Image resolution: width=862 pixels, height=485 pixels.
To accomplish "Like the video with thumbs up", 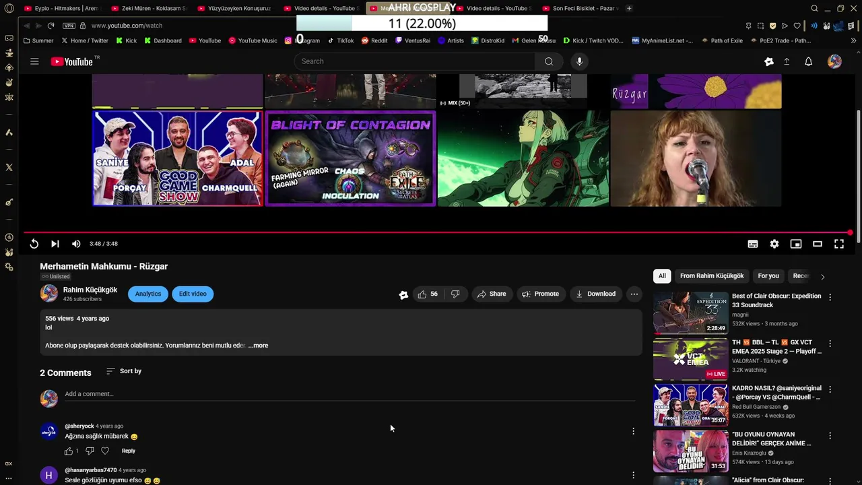I will [428, 294].
